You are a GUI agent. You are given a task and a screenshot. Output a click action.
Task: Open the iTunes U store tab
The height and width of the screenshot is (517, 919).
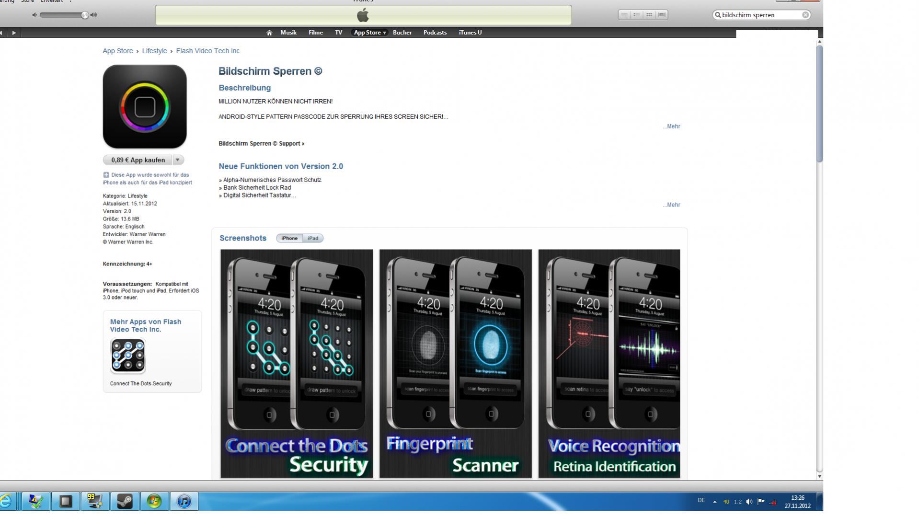point(470,33)
